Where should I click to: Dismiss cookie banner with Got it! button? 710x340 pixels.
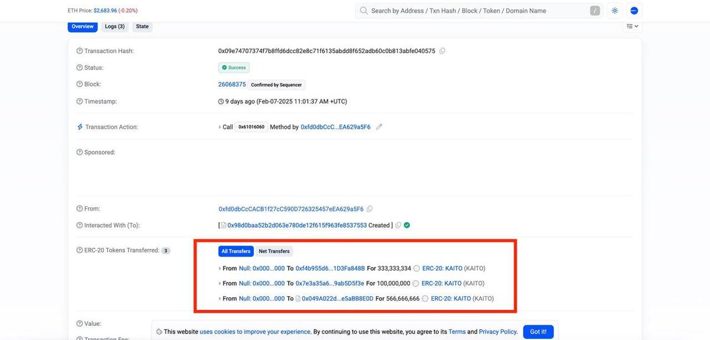pos(538,332)
